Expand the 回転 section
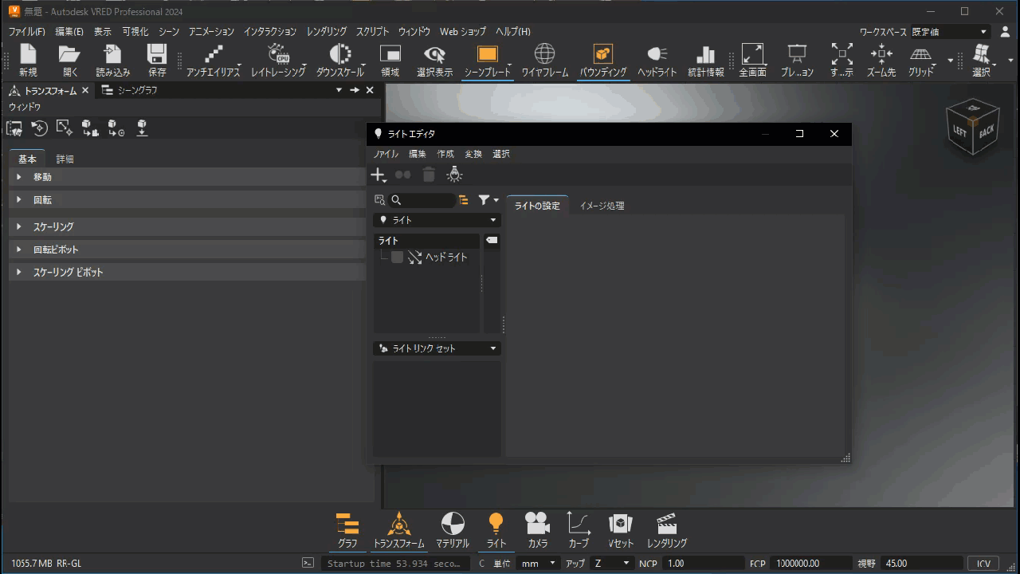The image size is (1020, 574). [187, 199]
